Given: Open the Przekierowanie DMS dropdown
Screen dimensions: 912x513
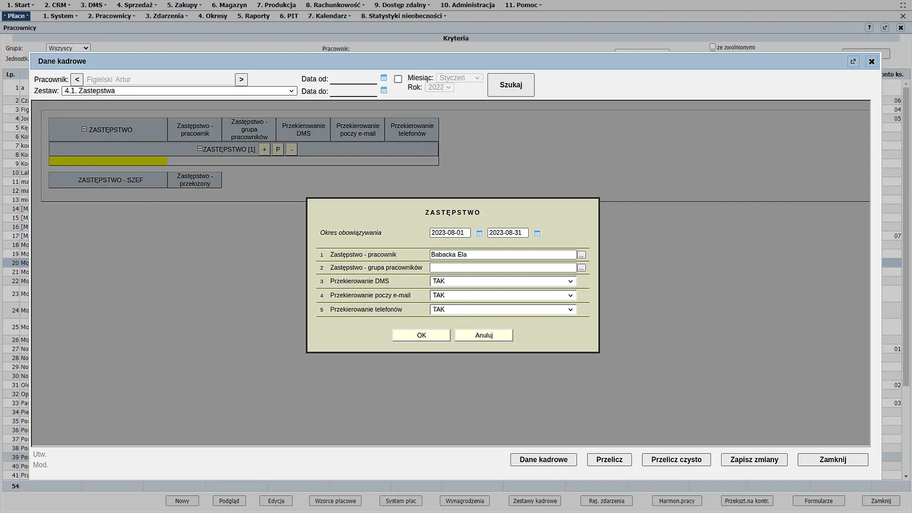Looking at the screenshot, I should (x=503, y=281).
